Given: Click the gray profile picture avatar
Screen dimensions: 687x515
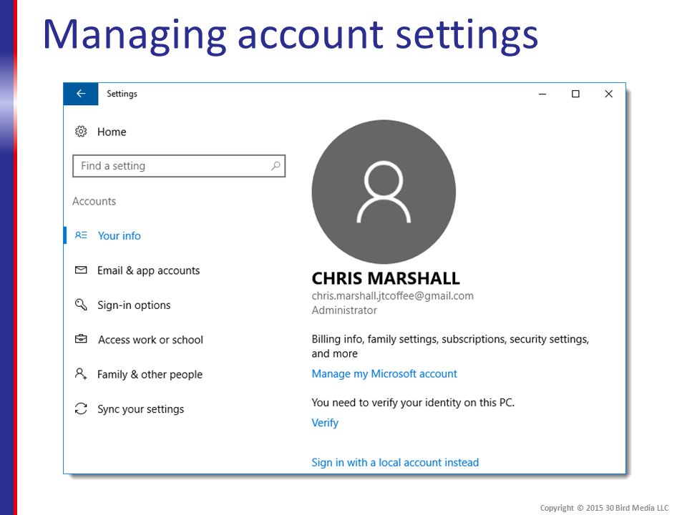Looking at the screenshot, I should point(384,192).
